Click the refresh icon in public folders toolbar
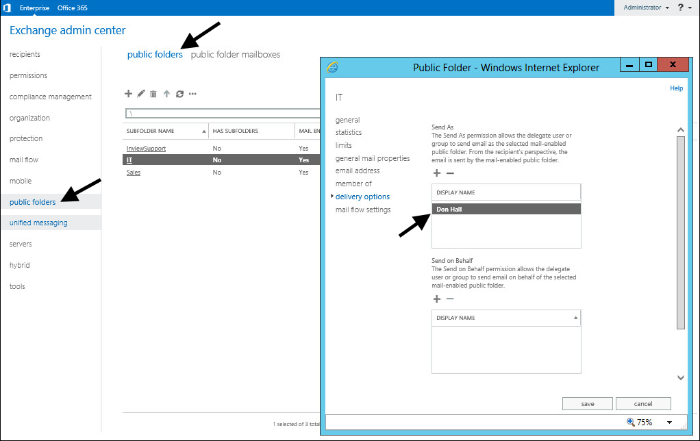Viewport: 700px width, 441px height. click(179, 94)
